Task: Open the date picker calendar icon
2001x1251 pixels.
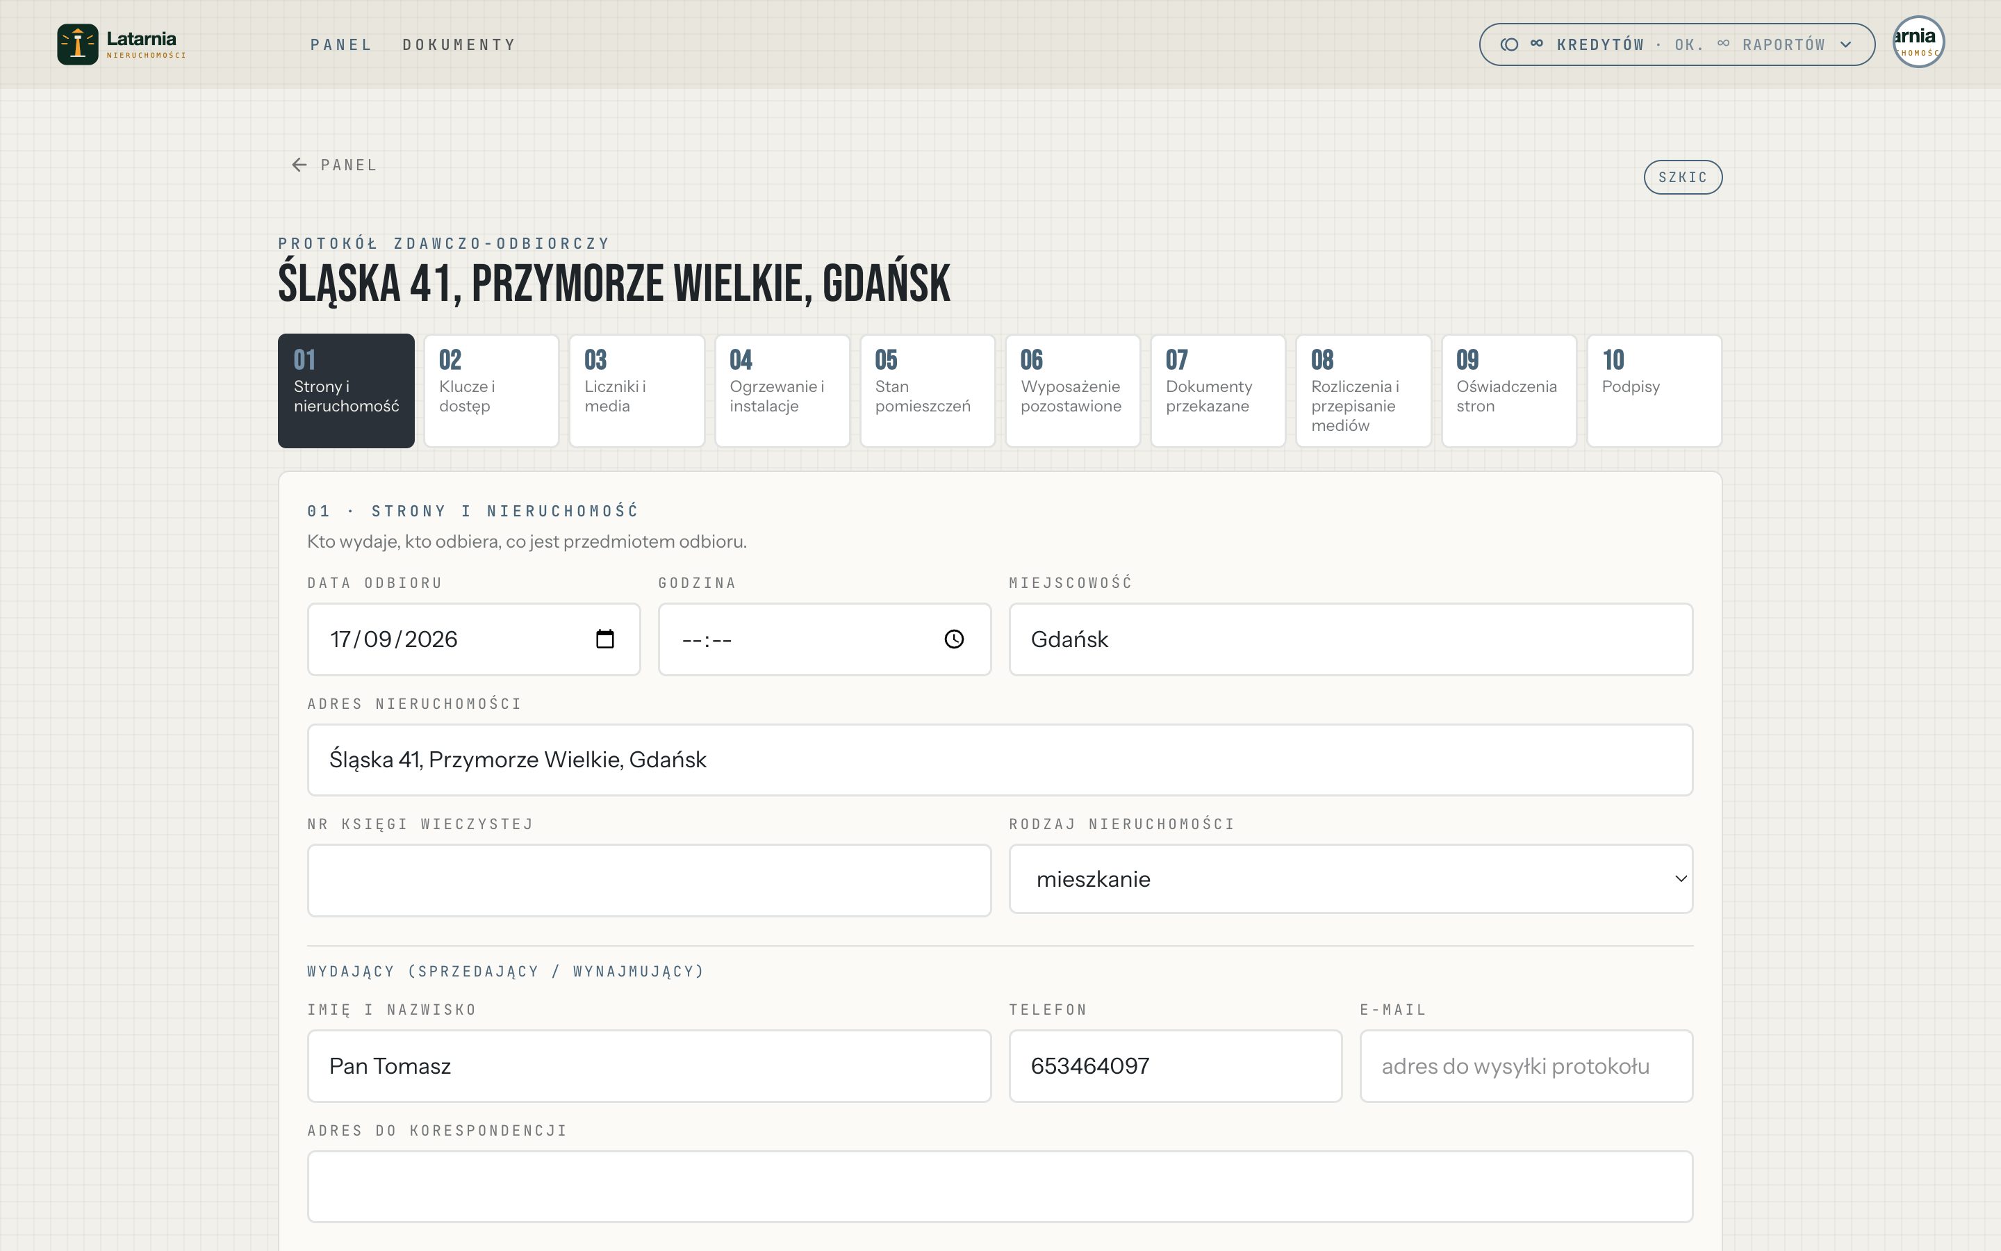Action: point(604,639)
